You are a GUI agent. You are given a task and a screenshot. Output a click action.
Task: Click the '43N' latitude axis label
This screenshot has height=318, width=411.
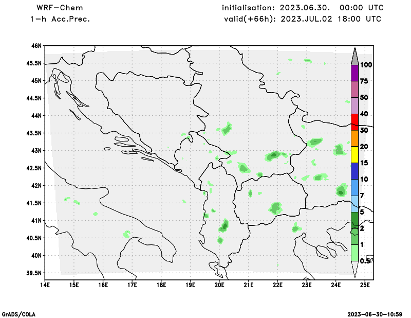coord(36,151)
